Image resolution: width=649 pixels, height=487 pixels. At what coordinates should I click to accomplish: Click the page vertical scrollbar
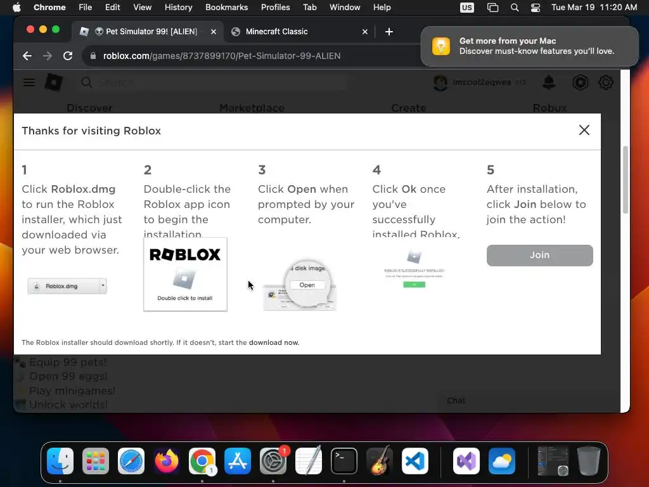coord(626,179)
